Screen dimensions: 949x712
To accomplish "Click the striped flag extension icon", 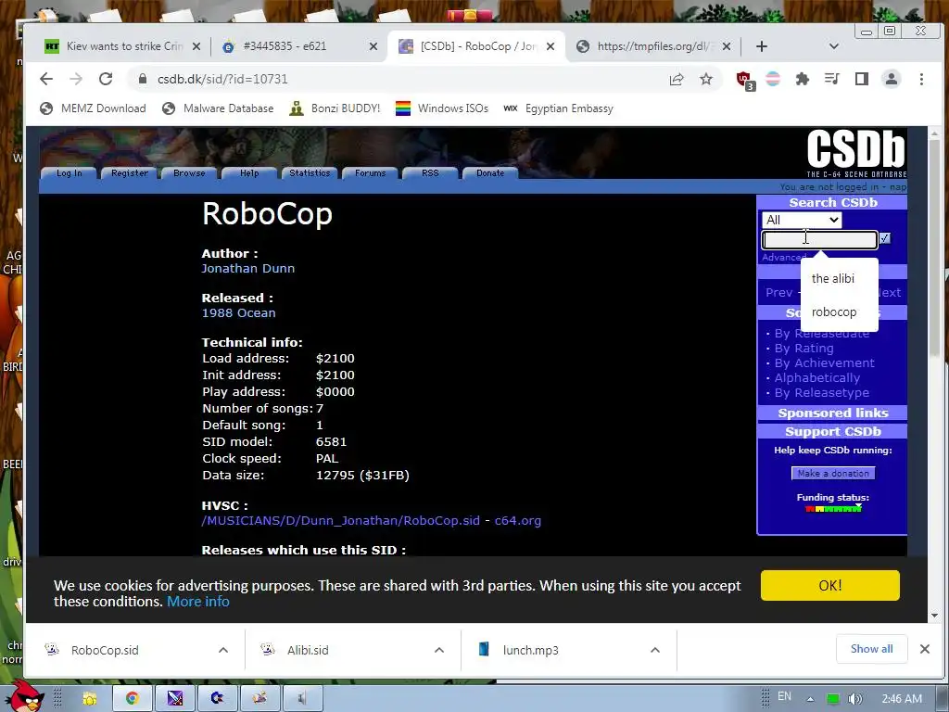I will point(773,79).
